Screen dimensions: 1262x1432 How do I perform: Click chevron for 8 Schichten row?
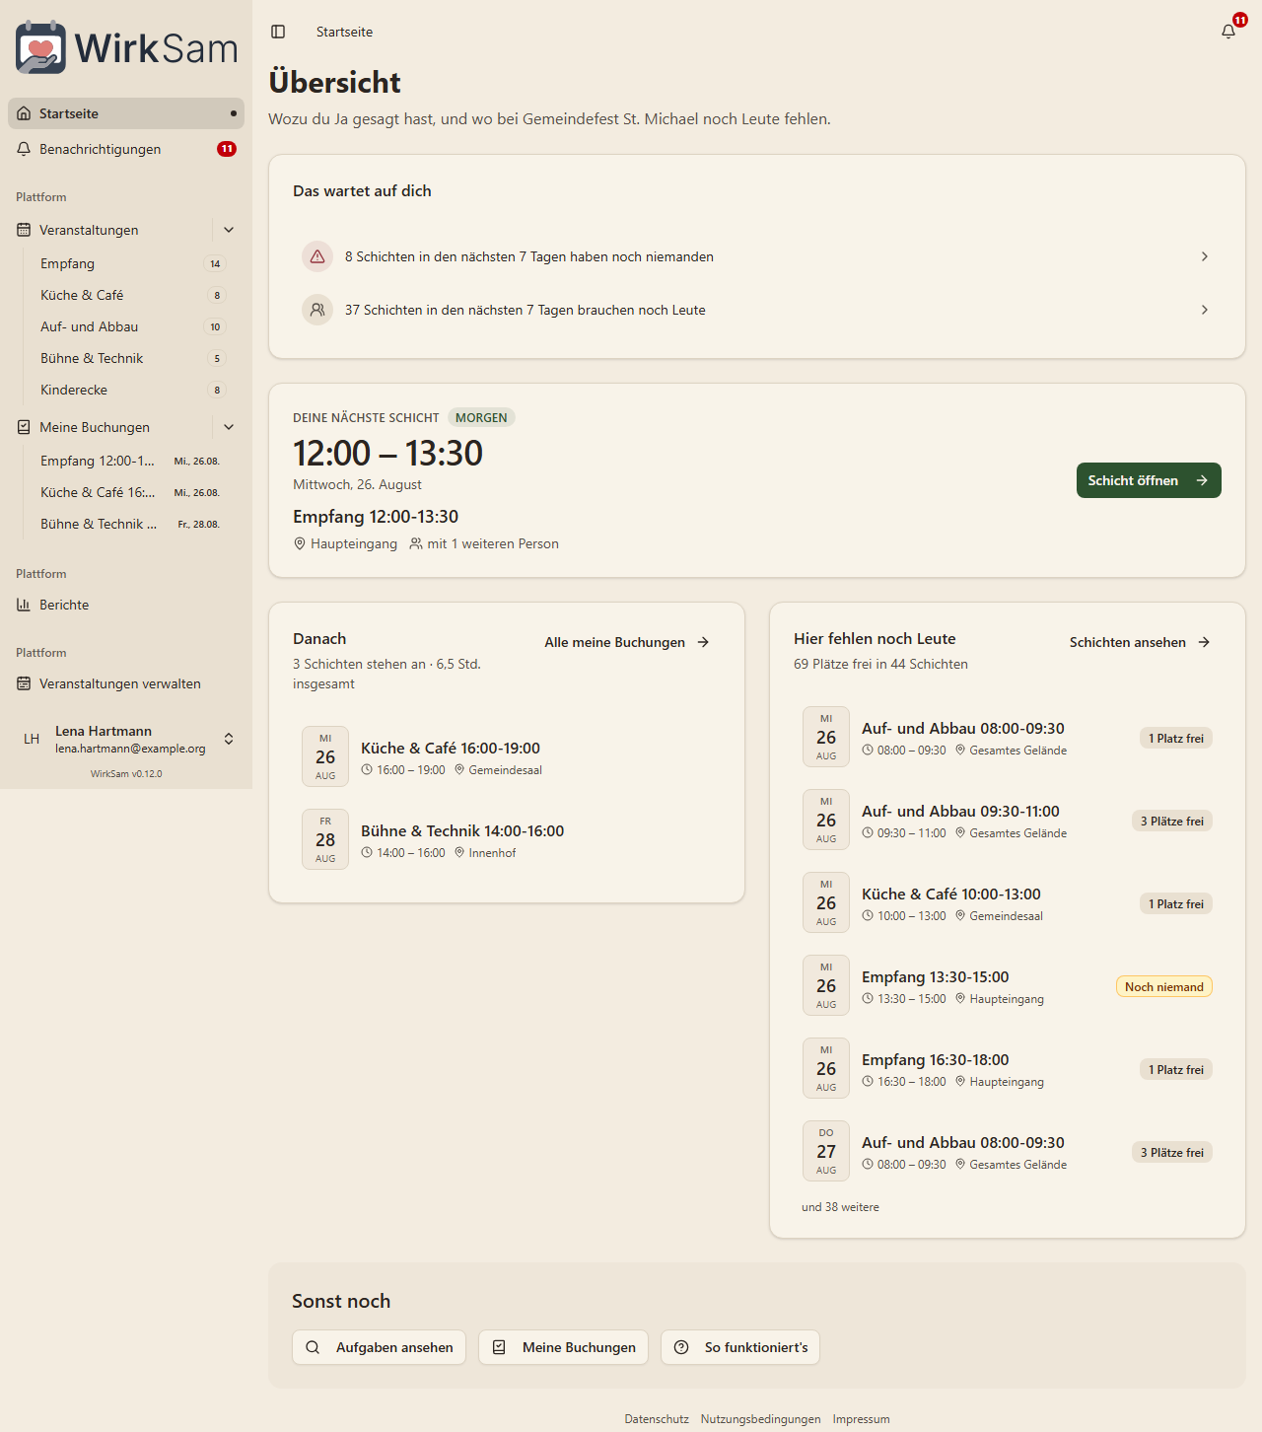pos(1204,256)
